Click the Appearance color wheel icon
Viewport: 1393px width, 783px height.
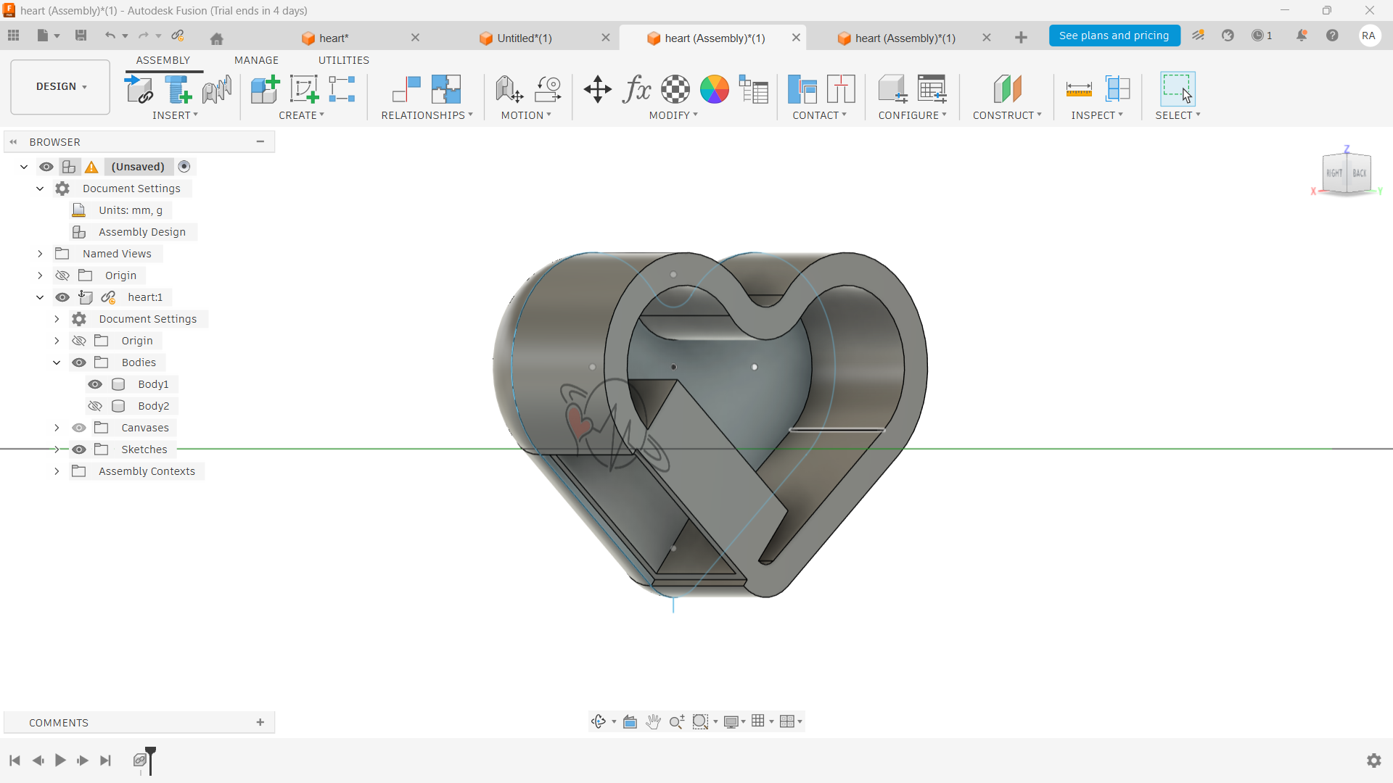click(x=714, y=90)
